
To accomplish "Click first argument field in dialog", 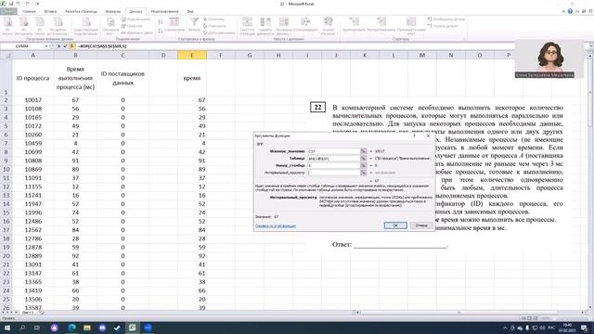I will [x=333, y=151].
